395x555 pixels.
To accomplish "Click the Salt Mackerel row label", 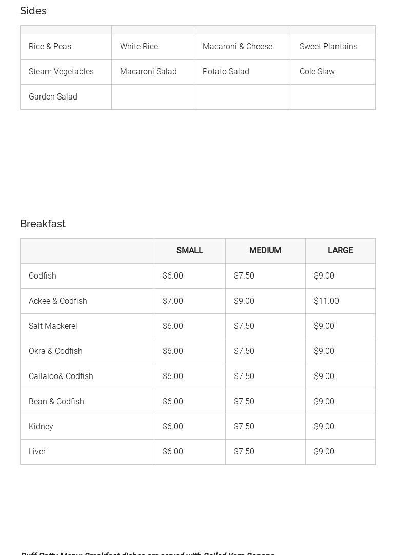I will pyautogui.click(x=53, y=326).
